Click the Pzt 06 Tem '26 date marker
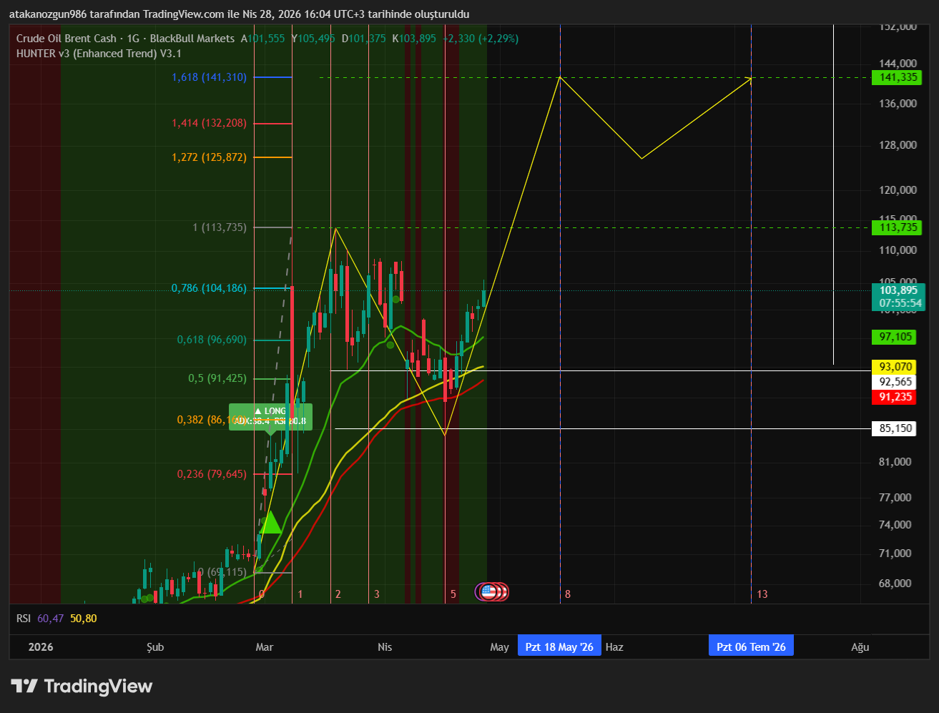The width and height of the screenshot is (939, 713). pos(751,646)
